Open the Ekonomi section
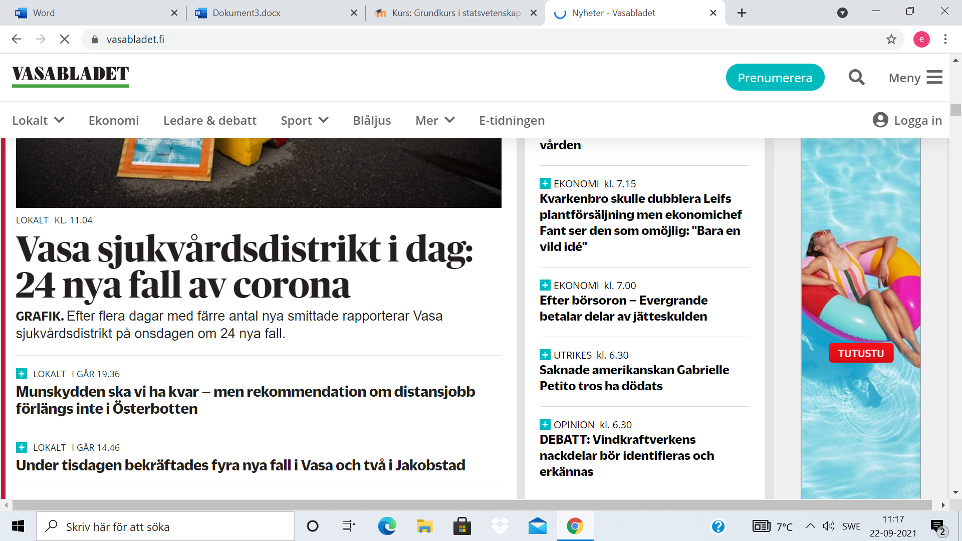 click(x=114, y=120)
